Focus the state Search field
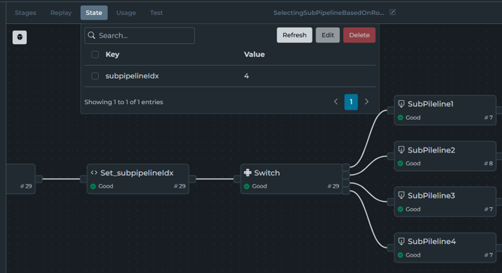Image resolution: width=502 pixels, height=273 pixels. 139,35
